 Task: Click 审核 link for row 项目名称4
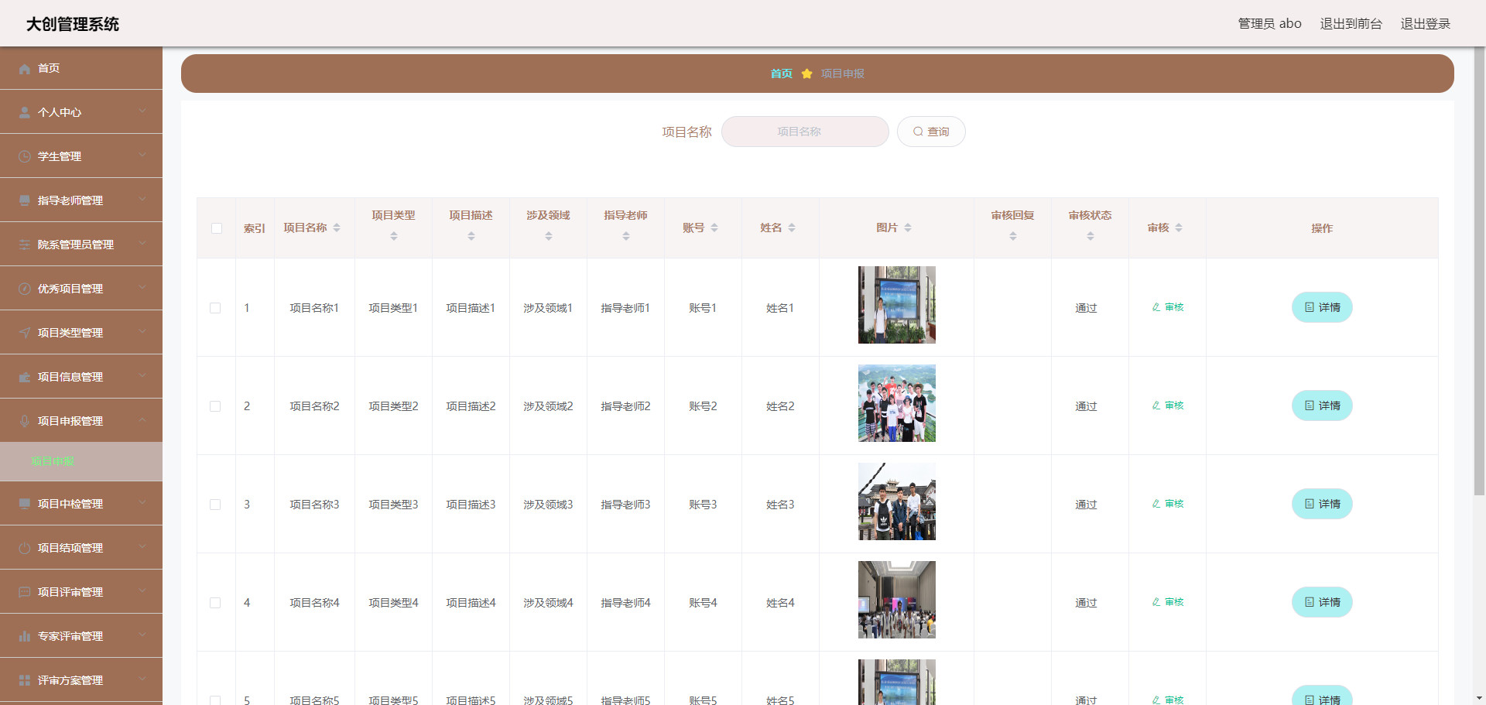[x=1168, y=602]
